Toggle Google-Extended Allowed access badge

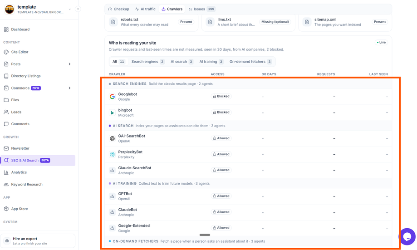click(x=221, y=228)
